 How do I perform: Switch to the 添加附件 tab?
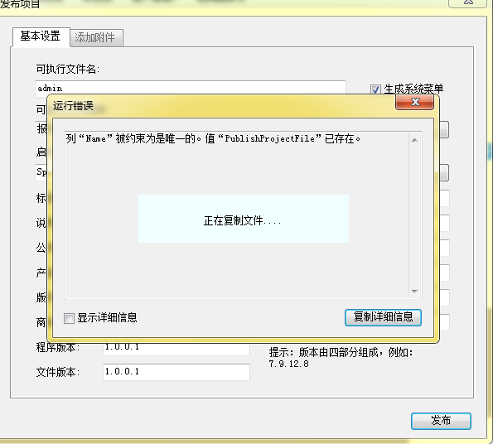click(95, 38)
